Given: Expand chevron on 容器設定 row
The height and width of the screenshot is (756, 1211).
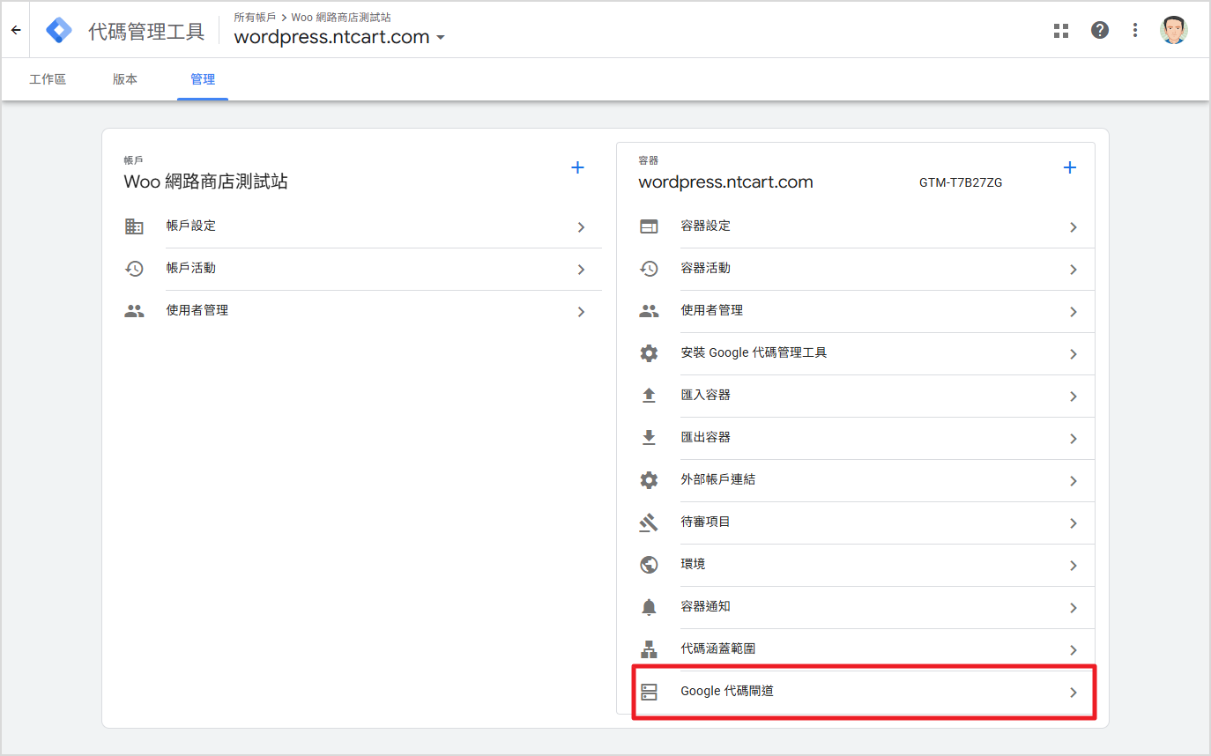Looking at the screenshot, I should (1074, 227).
